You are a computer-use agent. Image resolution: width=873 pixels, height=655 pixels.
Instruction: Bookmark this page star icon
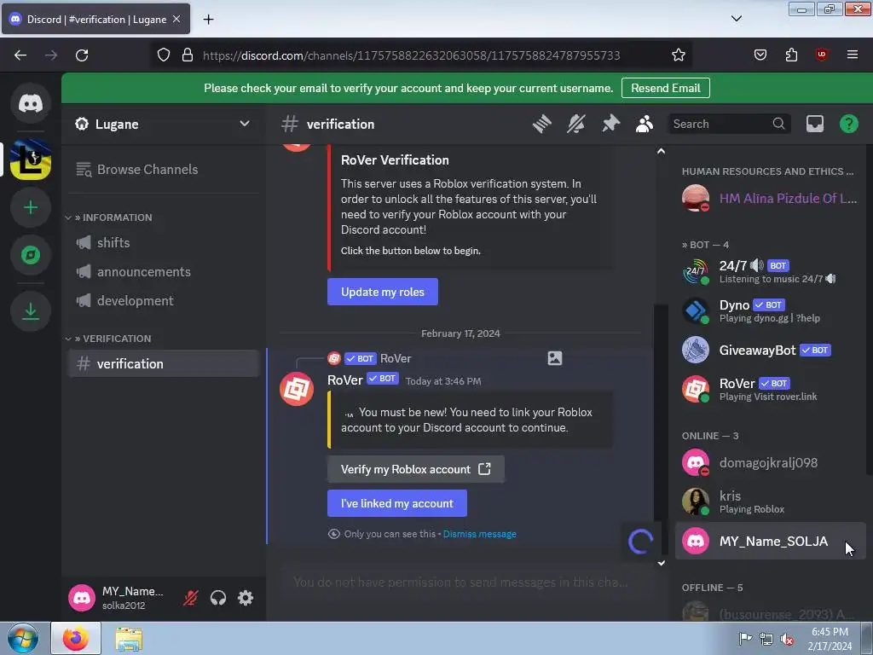678,55
